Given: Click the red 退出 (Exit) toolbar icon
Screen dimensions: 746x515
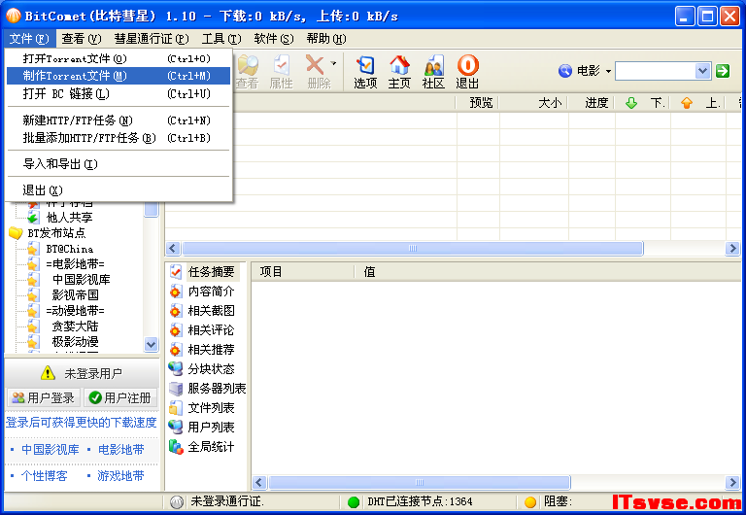Looking at the screenshot, I should (467, 71).
